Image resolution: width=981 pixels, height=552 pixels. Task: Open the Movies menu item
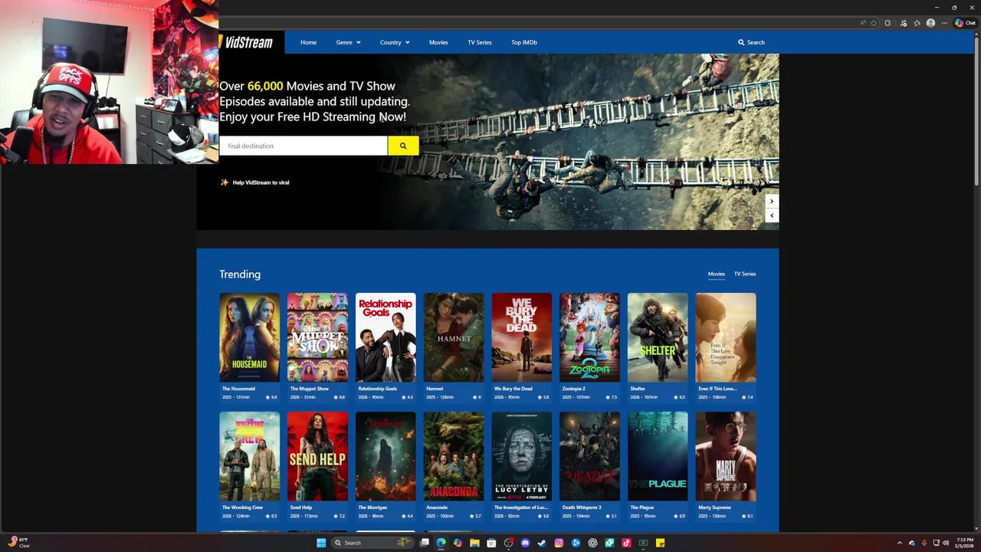coord(438,42)
